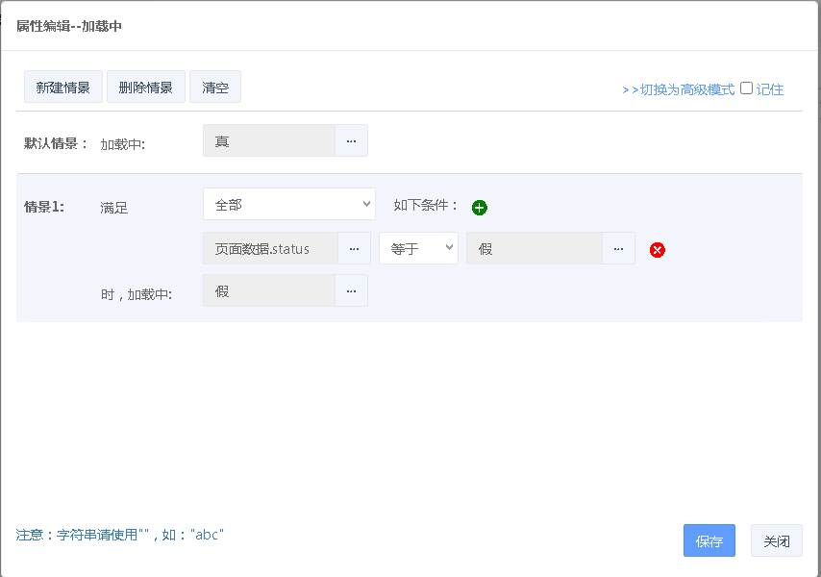Open ellipsis picker beside 页面数据.status field
The width and height of the screenshot is (821, 577).
[x=354, y=248]
